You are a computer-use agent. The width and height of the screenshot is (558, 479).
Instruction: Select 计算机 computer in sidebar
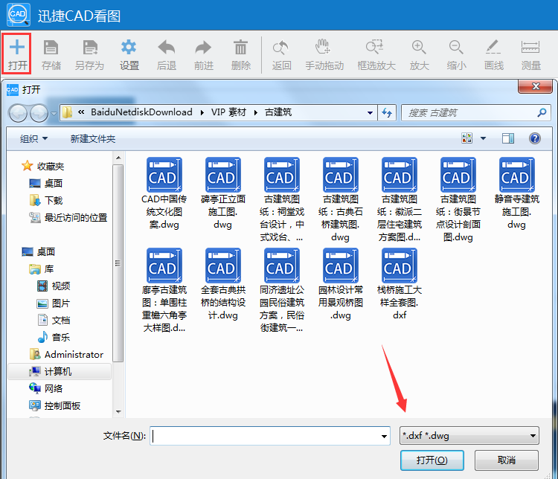(60, 372)
